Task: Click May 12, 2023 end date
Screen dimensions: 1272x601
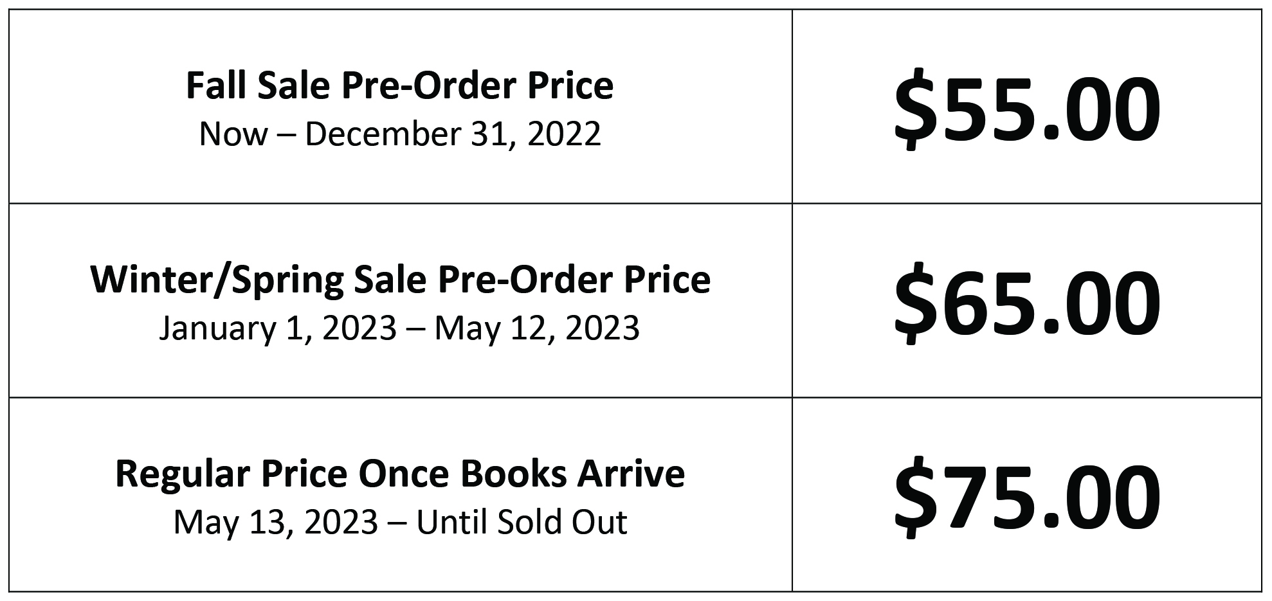Action: (x=537, y=328)
